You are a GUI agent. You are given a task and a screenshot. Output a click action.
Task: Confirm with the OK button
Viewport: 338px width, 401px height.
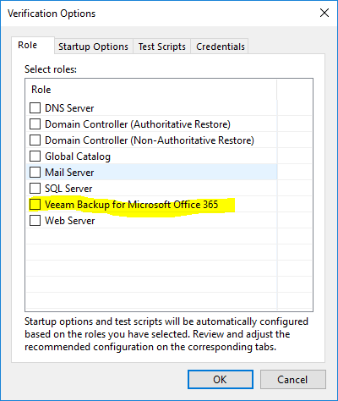pyautogui.click(x=221, y=379)
